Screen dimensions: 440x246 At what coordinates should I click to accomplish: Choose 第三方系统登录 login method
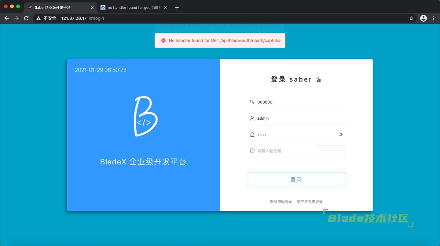pos(310,202)
